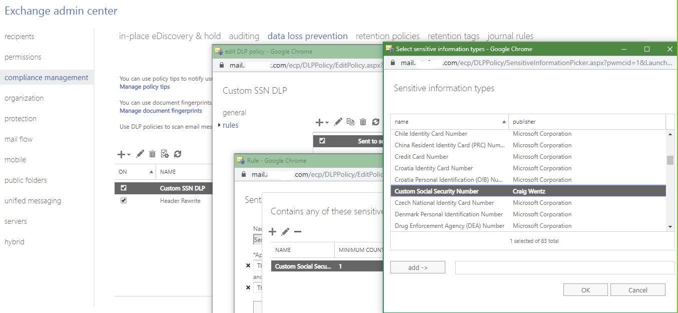Viewport: 678px width, 313px height.
Task: Click the trash icon in the edit DLP policy toolbar
Action: pos(363,121)
